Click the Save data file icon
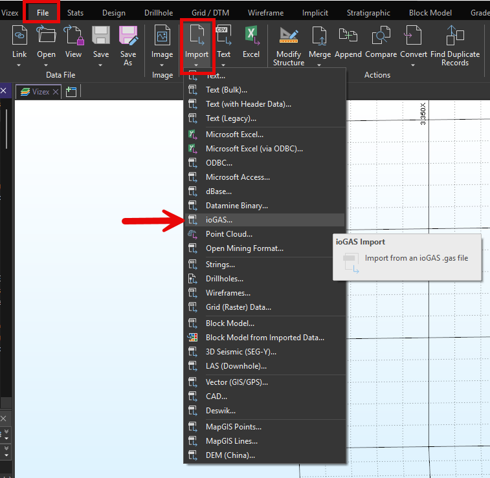Viewport: 490px width, 478px height. coord(101,36)
